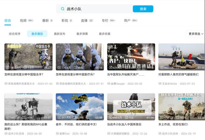Open title 当中国军队开始剿灭丧尸
The image size is (205, 140).
(x=126, y=75)
